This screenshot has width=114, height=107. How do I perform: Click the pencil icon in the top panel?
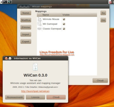1,2
